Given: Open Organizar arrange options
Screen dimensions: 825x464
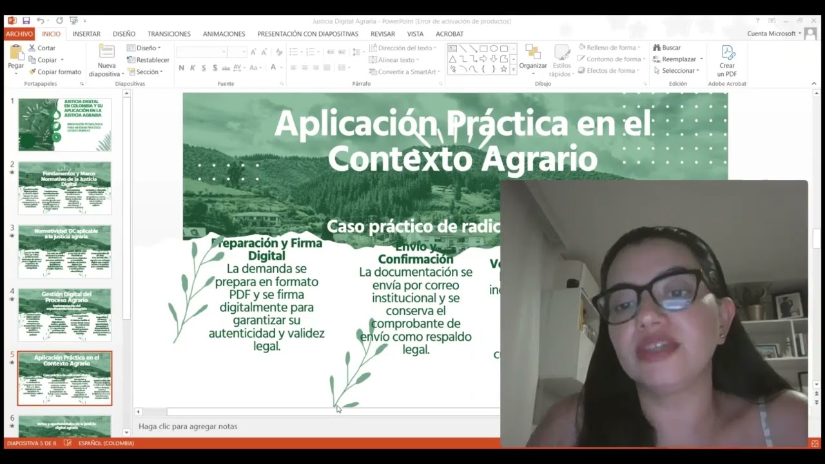Looking at the screenshot, I should (x=533, y=59).
